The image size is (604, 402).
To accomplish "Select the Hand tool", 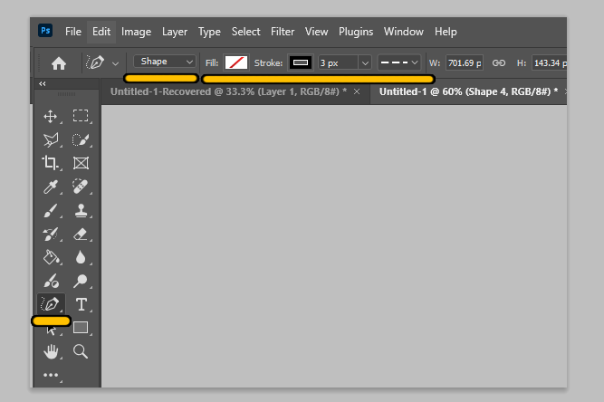I will pos(51,351).
